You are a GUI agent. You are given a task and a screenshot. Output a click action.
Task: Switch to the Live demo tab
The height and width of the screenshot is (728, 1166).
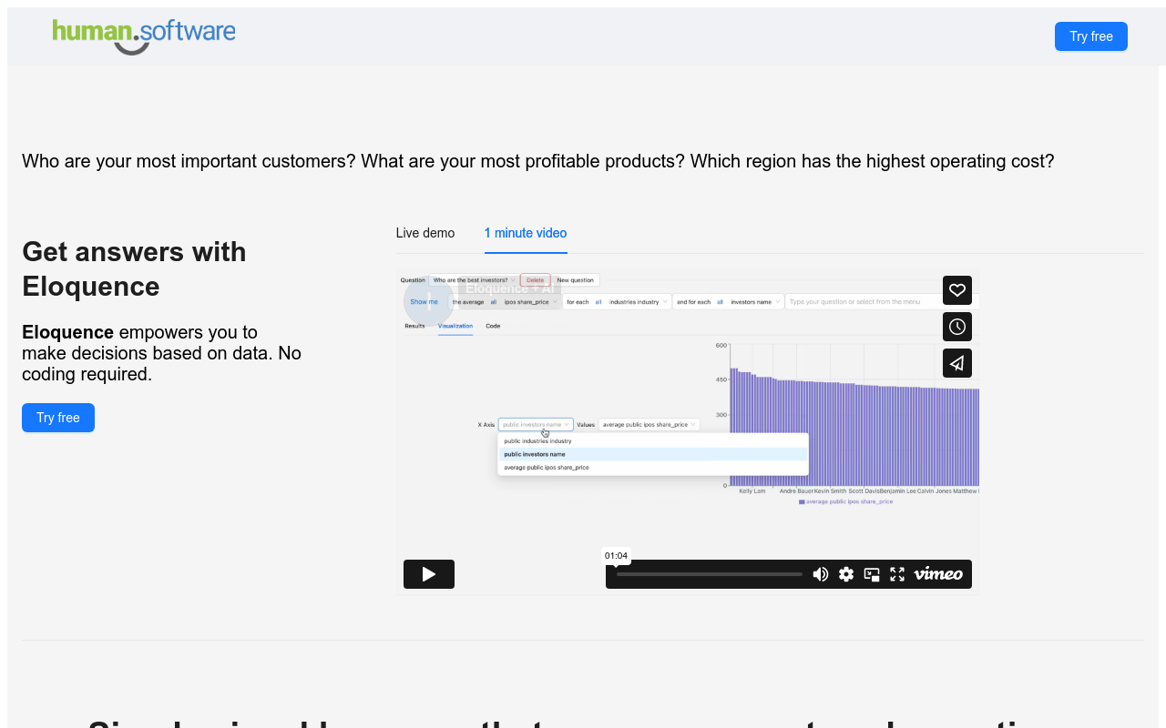[x=425, y=233]
